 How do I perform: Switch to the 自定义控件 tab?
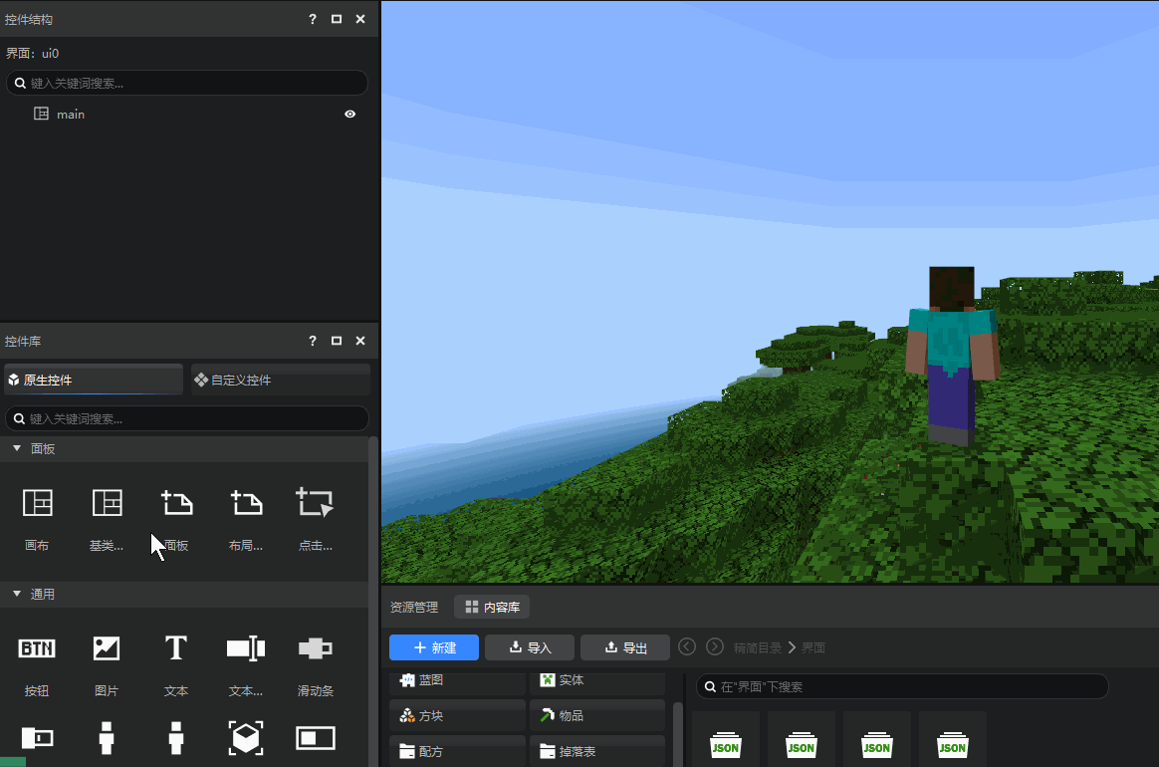pos(280,380)
